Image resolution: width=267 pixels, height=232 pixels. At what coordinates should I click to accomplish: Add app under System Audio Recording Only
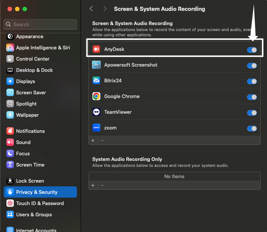pos(93,185)
